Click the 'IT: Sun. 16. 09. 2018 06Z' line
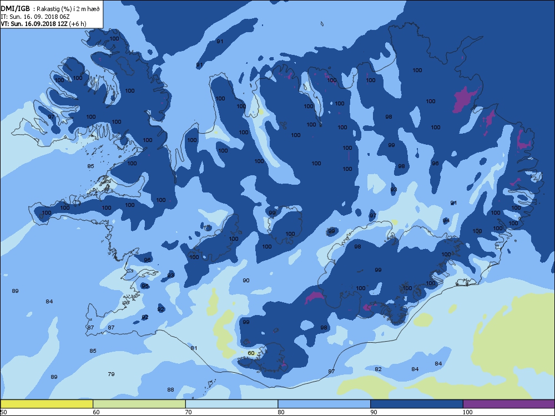 36,16
